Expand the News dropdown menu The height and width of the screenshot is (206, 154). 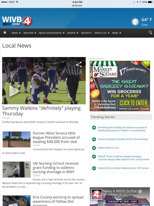pyautogui.click(x=16, y=33)
